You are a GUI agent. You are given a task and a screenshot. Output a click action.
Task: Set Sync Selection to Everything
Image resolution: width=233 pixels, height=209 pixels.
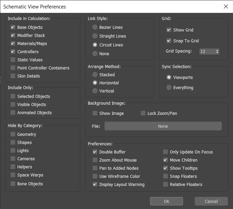(x=169, y=88)
